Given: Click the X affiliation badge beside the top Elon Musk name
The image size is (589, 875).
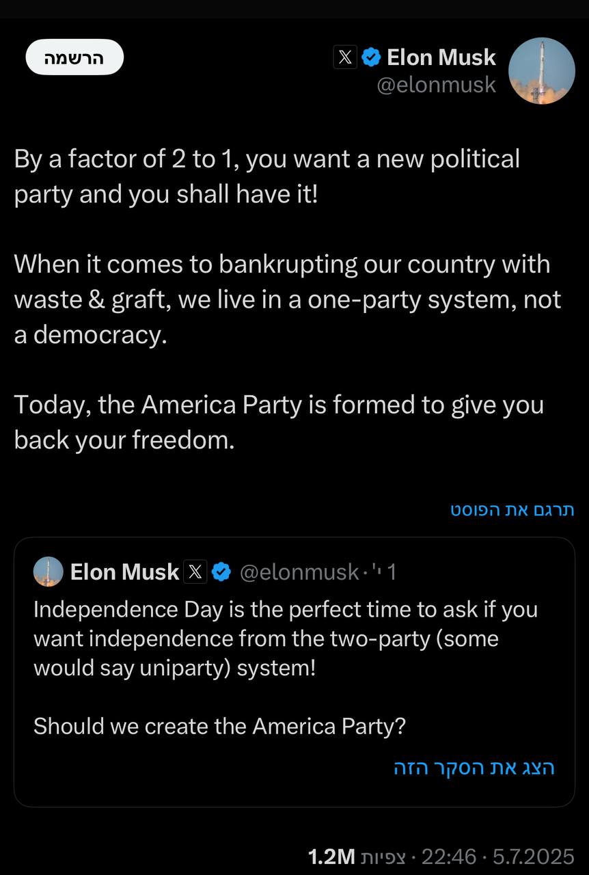Looking at the screenshot, I should click(x=345, y=57).
